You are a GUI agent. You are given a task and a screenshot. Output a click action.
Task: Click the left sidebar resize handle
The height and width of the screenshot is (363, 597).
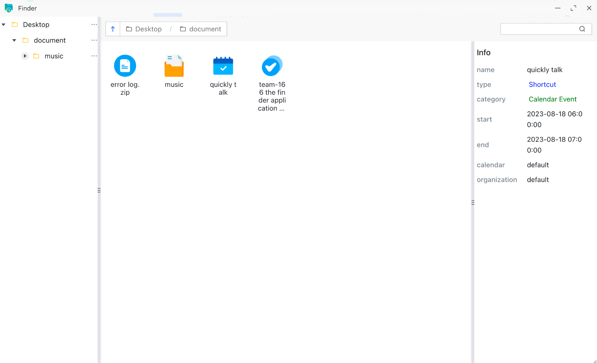click(99, 190)
